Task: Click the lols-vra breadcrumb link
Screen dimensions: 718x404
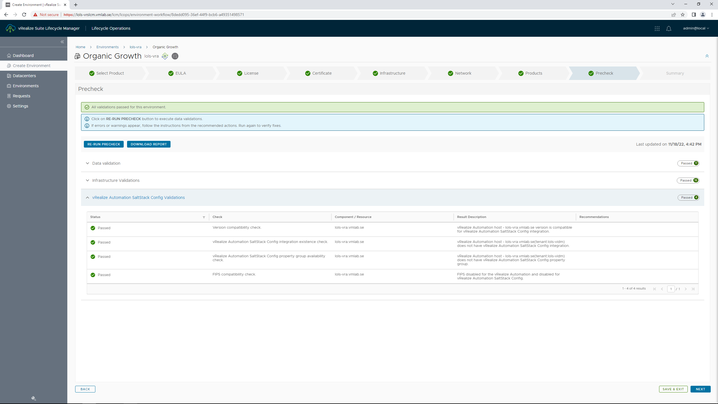Action: tap(135, 47)
